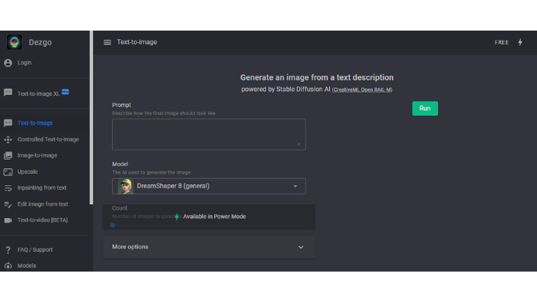
Task: Click the More options chevron
Action: click(x=301, y=247)
